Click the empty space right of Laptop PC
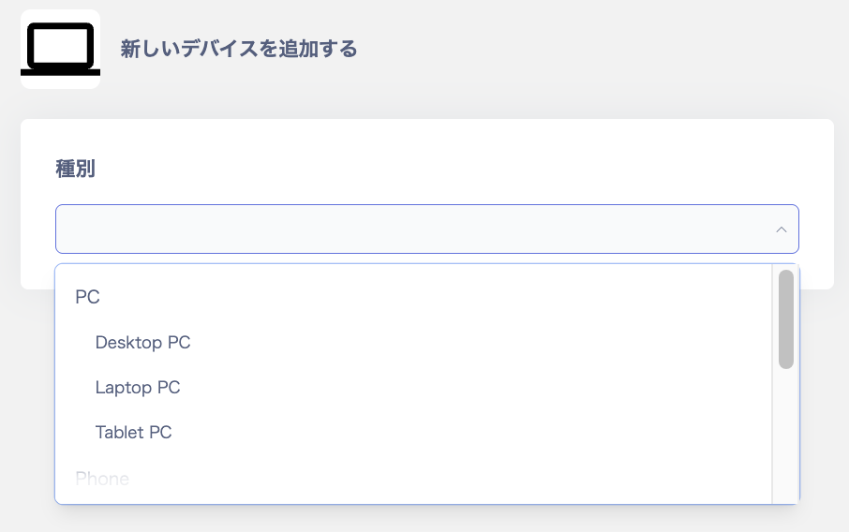This screenshot has width=849, height=532. (x=469, y=388)
